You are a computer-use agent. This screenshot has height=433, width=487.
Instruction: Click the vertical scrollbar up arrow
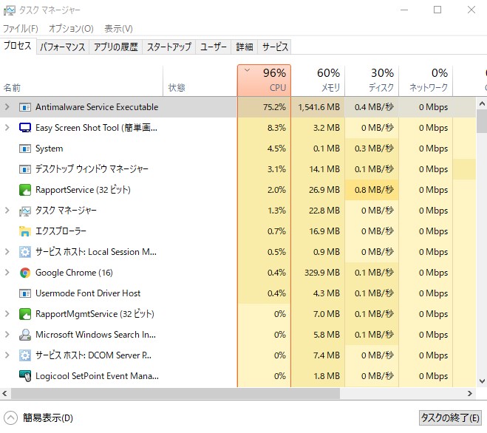(482, 103)
